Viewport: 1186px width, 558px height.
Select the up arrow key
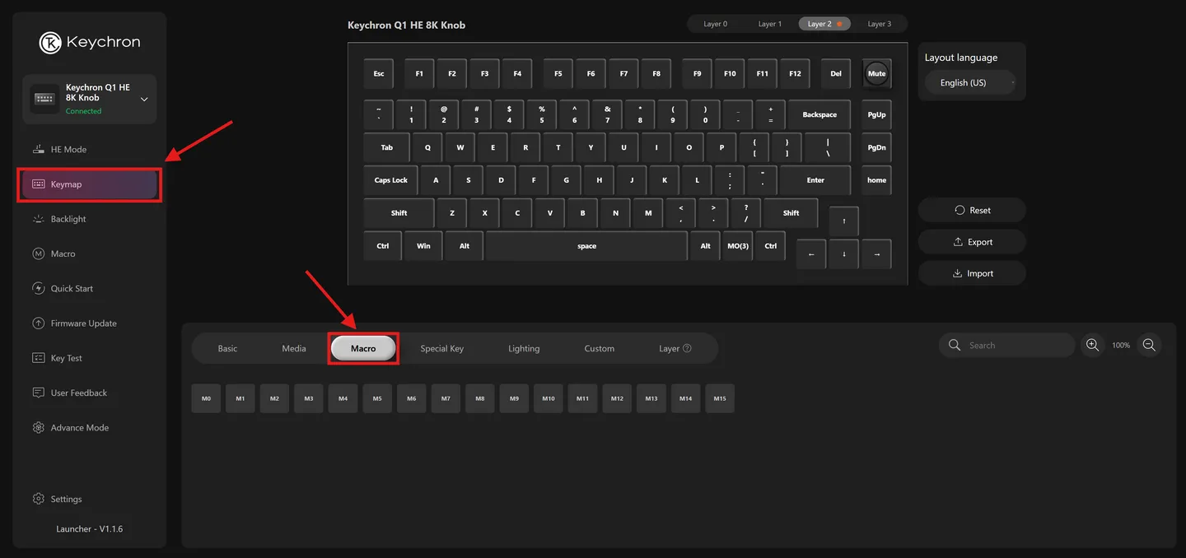[x=843, y=221]
